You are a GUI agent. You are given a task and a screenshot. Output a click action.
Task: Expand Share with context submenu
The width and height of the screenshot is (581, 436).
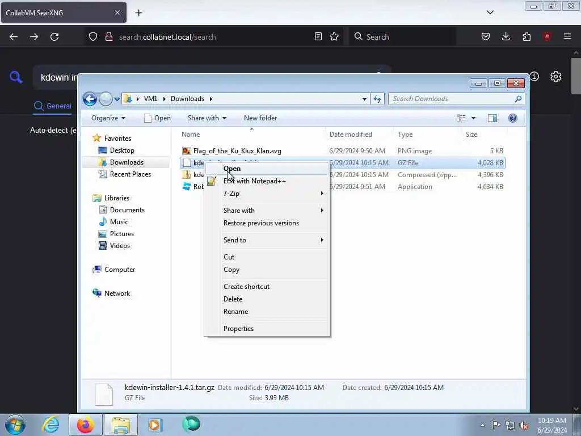coord(267,210)
